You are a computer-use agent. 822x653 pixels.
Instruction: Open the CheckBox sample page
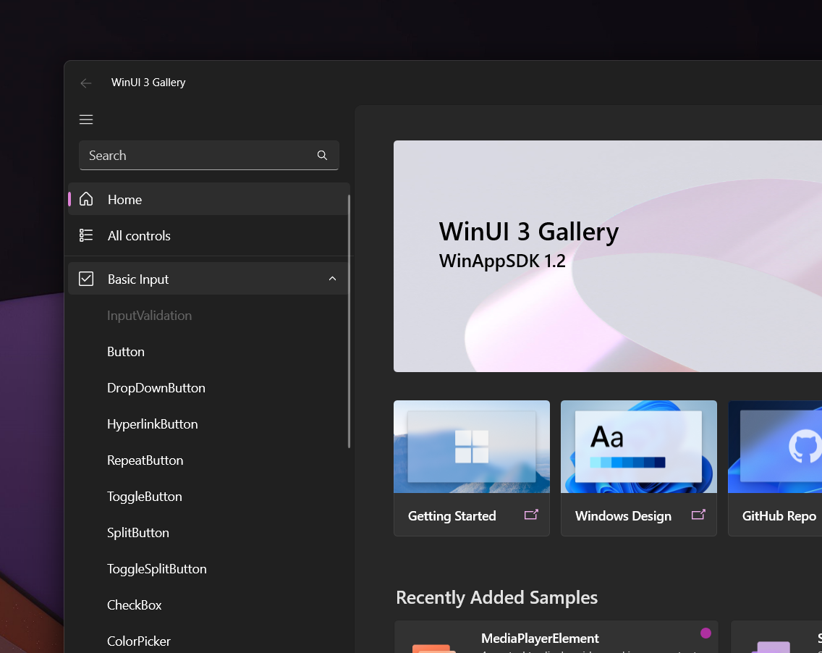(x=134, y=605)
